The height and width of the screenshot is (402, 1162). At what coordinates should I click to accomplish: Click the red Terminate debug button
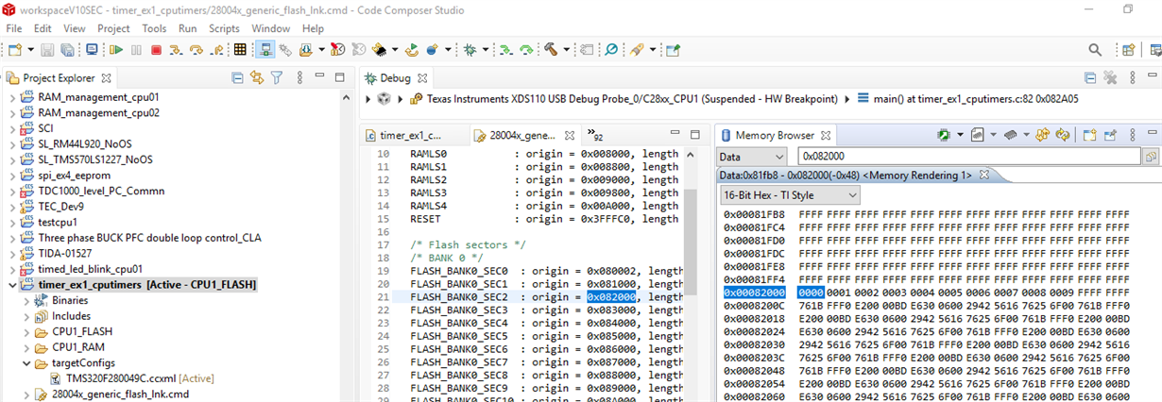click(157, 49)
